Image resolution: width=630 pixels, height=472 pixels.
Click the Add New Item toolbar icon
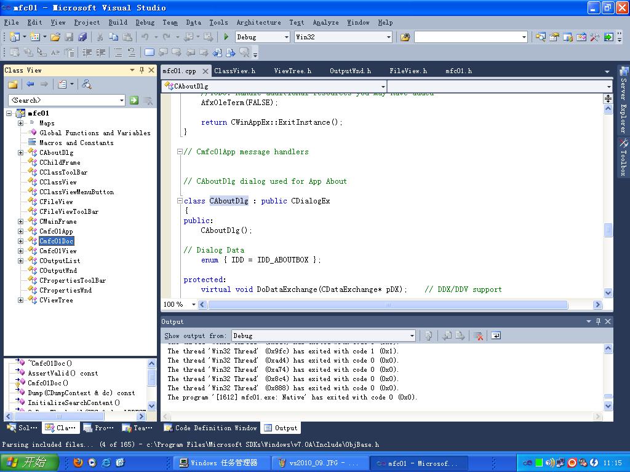coord(35,37)
